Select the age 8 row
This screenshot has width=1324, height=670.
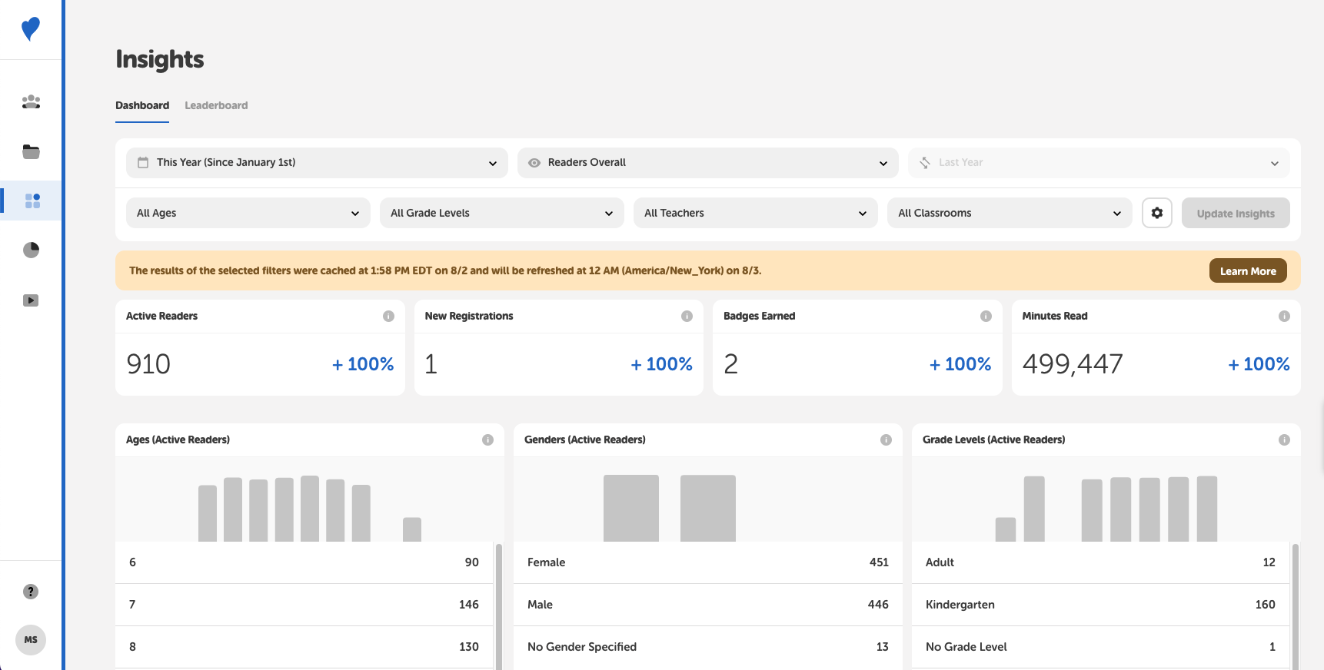click(304, 647)
